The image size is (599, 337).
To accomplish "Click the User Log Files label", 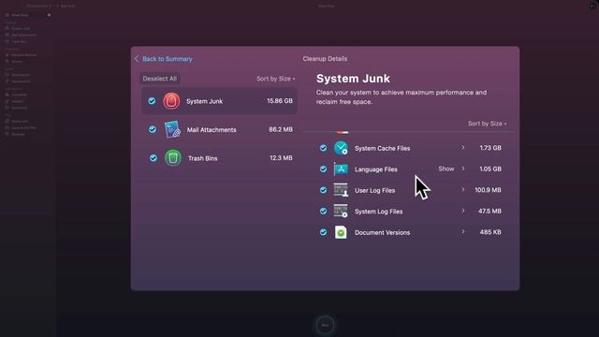I will [374, 190].
